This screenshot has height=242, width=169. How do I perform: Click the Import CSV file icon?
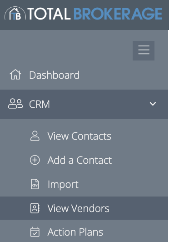click(x=35, y=184)
